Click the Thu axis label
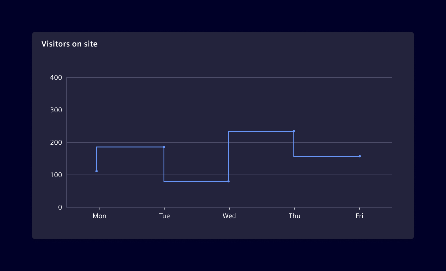This screenshot has height=271, width=446. (294, 216)
